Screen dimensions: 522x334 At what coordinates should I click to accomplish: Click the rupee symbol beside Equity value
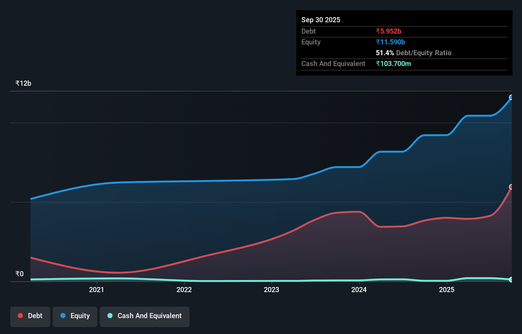[x=378, y=42]
